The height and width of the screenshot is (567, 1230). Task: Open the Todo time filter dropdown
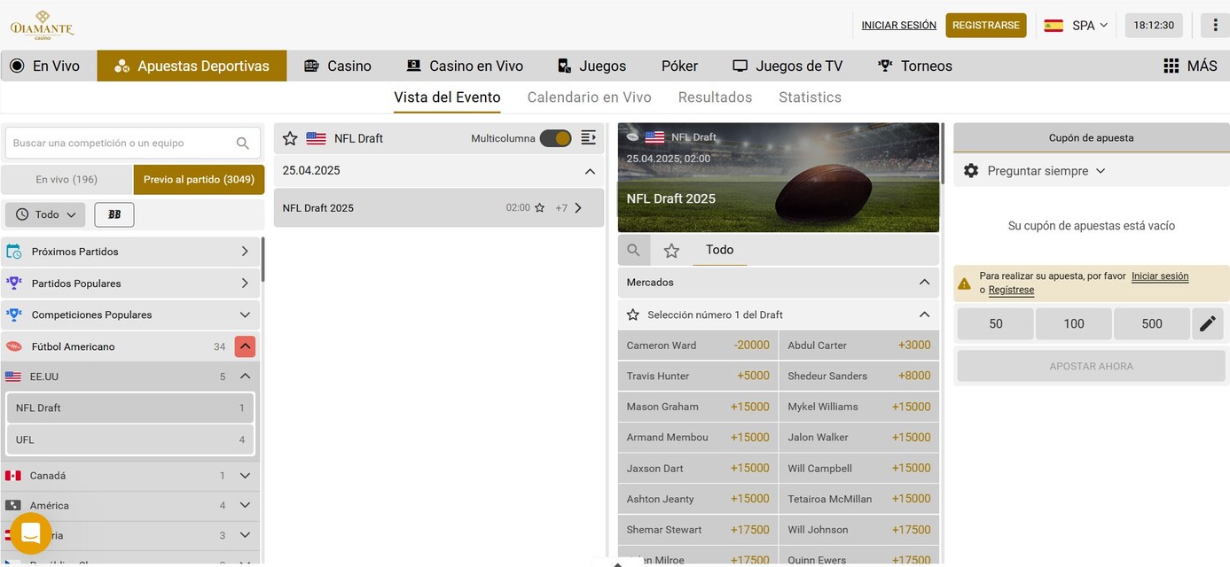45,214
